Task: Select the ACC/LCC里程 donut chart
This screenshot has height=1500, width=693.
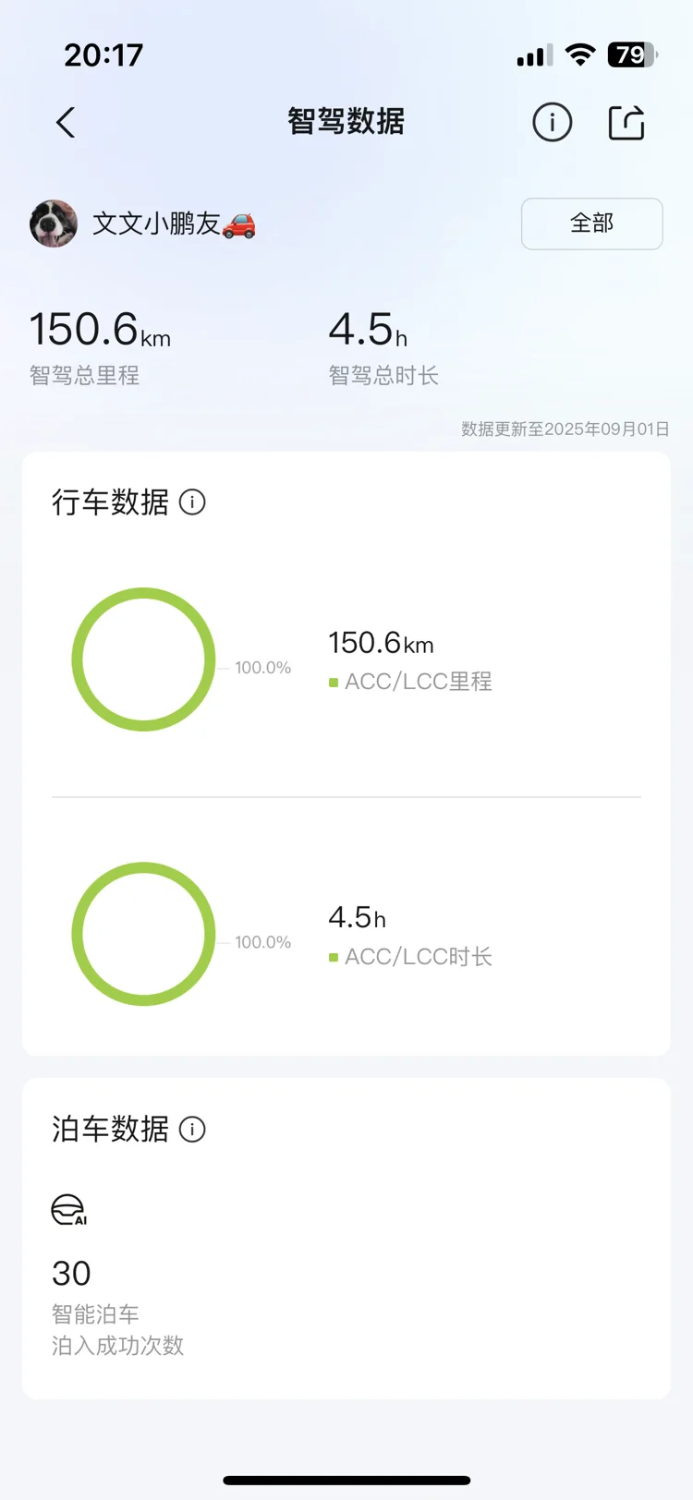Action: tap(144, 659)
